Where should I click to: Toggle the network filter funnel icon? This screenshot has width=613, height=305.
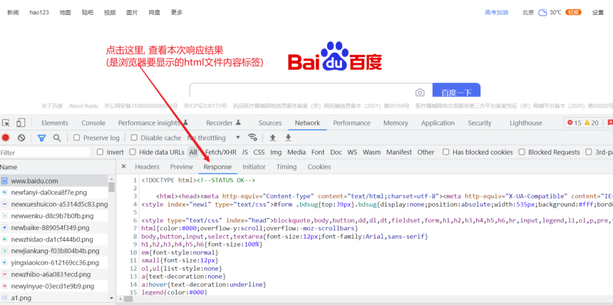click(x=41, y=138)
